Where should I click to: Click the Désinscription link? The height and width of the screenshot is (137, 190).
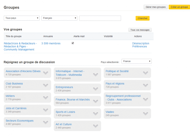pos(141,43)
